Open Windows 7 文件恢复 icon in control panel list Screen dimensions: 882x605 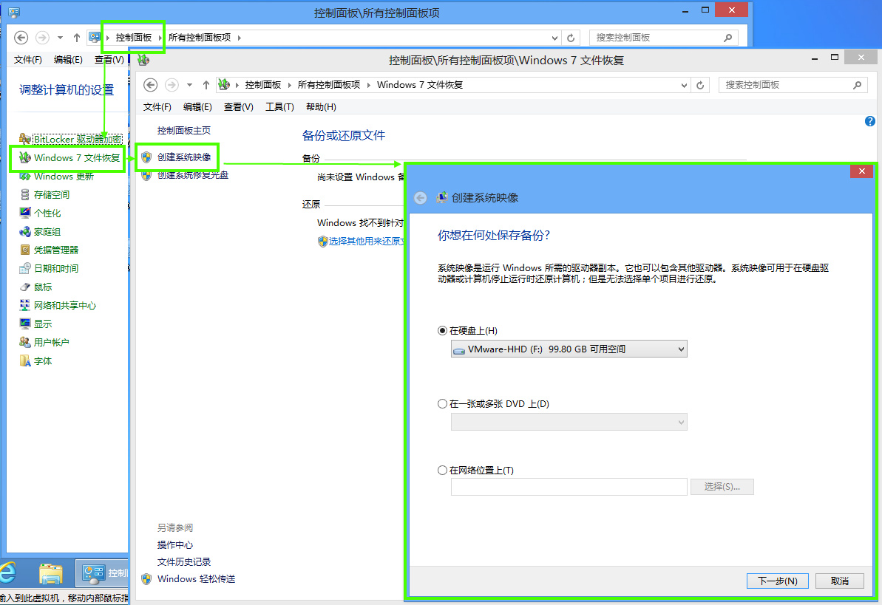(x=24, y=158)
